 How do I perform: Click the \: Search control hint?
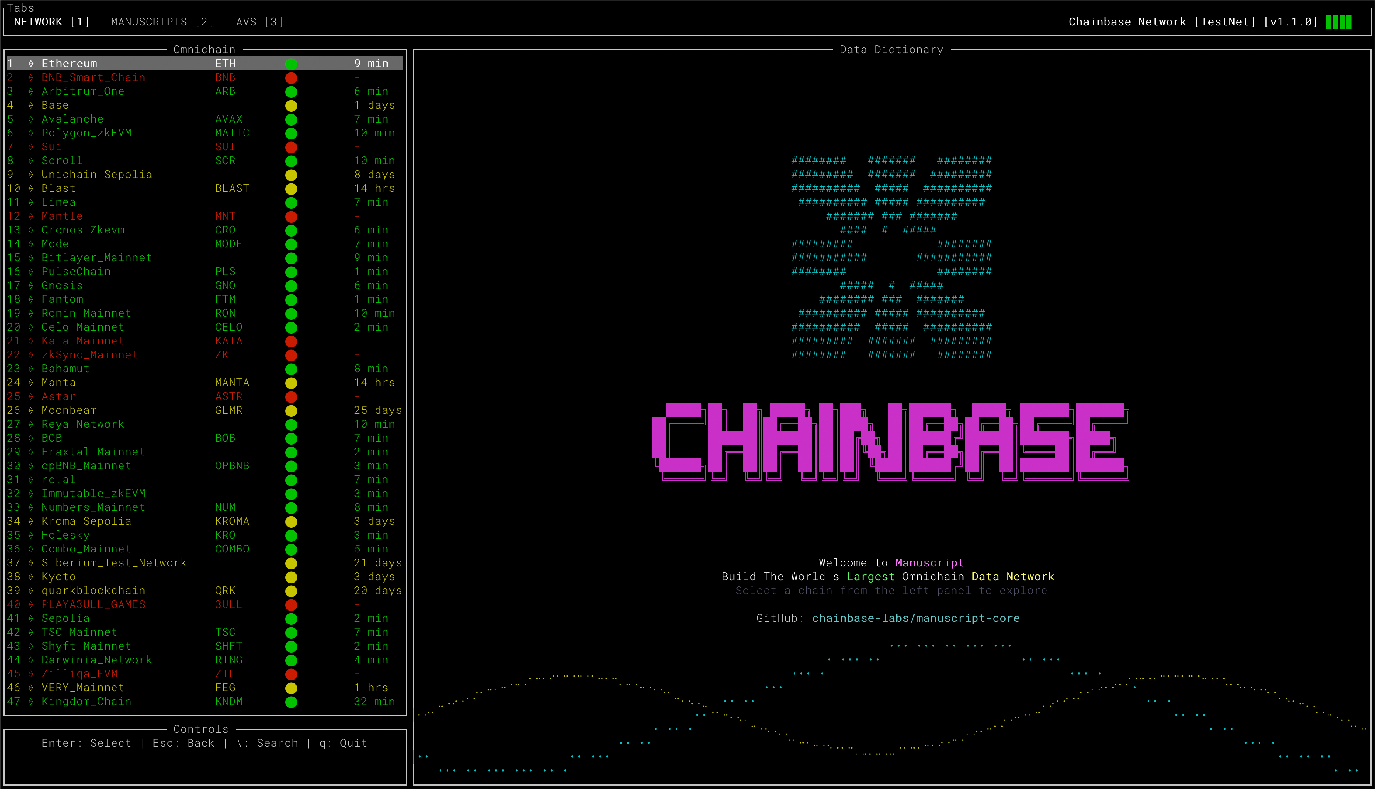267,743
